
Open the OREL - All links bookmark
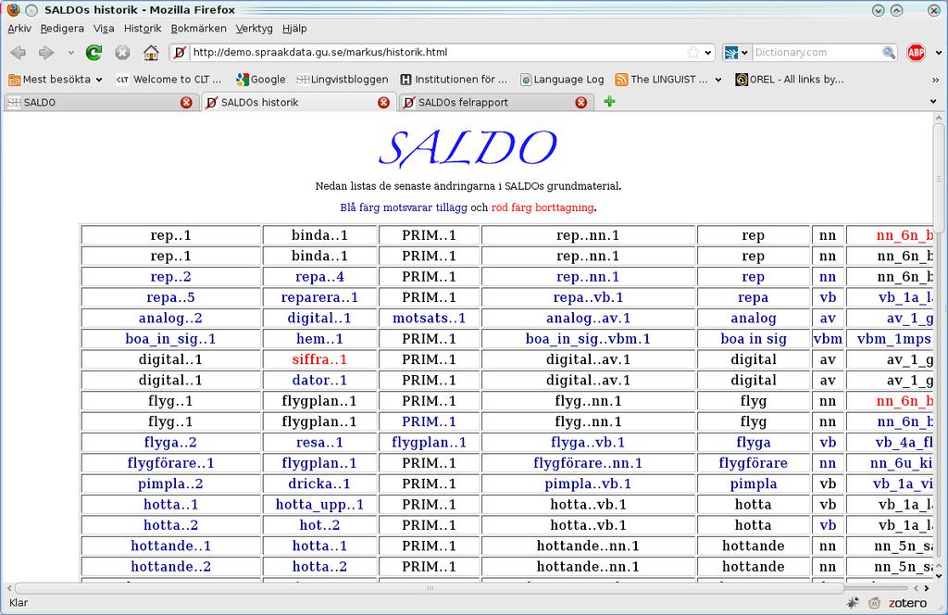[790, 80]
